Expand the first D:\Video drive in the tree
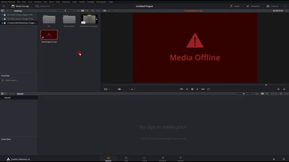 tap(2, 15)
